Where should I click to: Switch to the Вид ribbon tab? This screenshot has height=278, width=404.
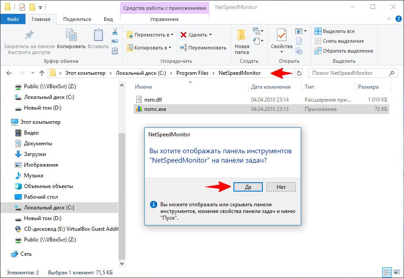pos(108,19)
